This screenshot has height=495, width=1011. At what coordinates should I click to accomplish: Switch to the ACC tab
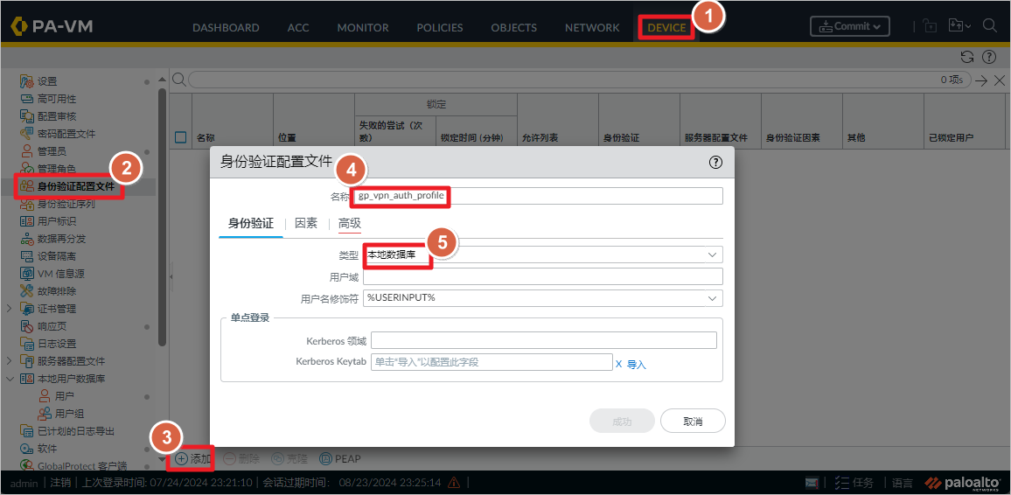(298, 28)
